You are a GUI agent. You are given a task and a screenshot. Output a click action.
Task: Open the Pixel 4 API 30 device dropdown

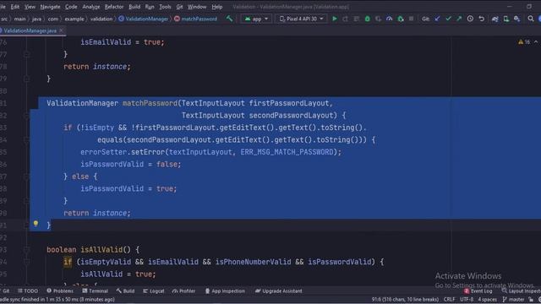point(301,19)
